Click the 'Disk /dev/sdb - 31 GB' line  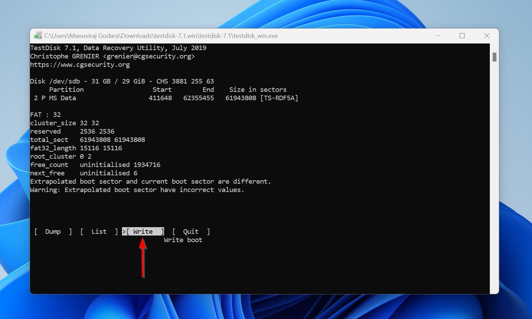(x=122, y=81)
